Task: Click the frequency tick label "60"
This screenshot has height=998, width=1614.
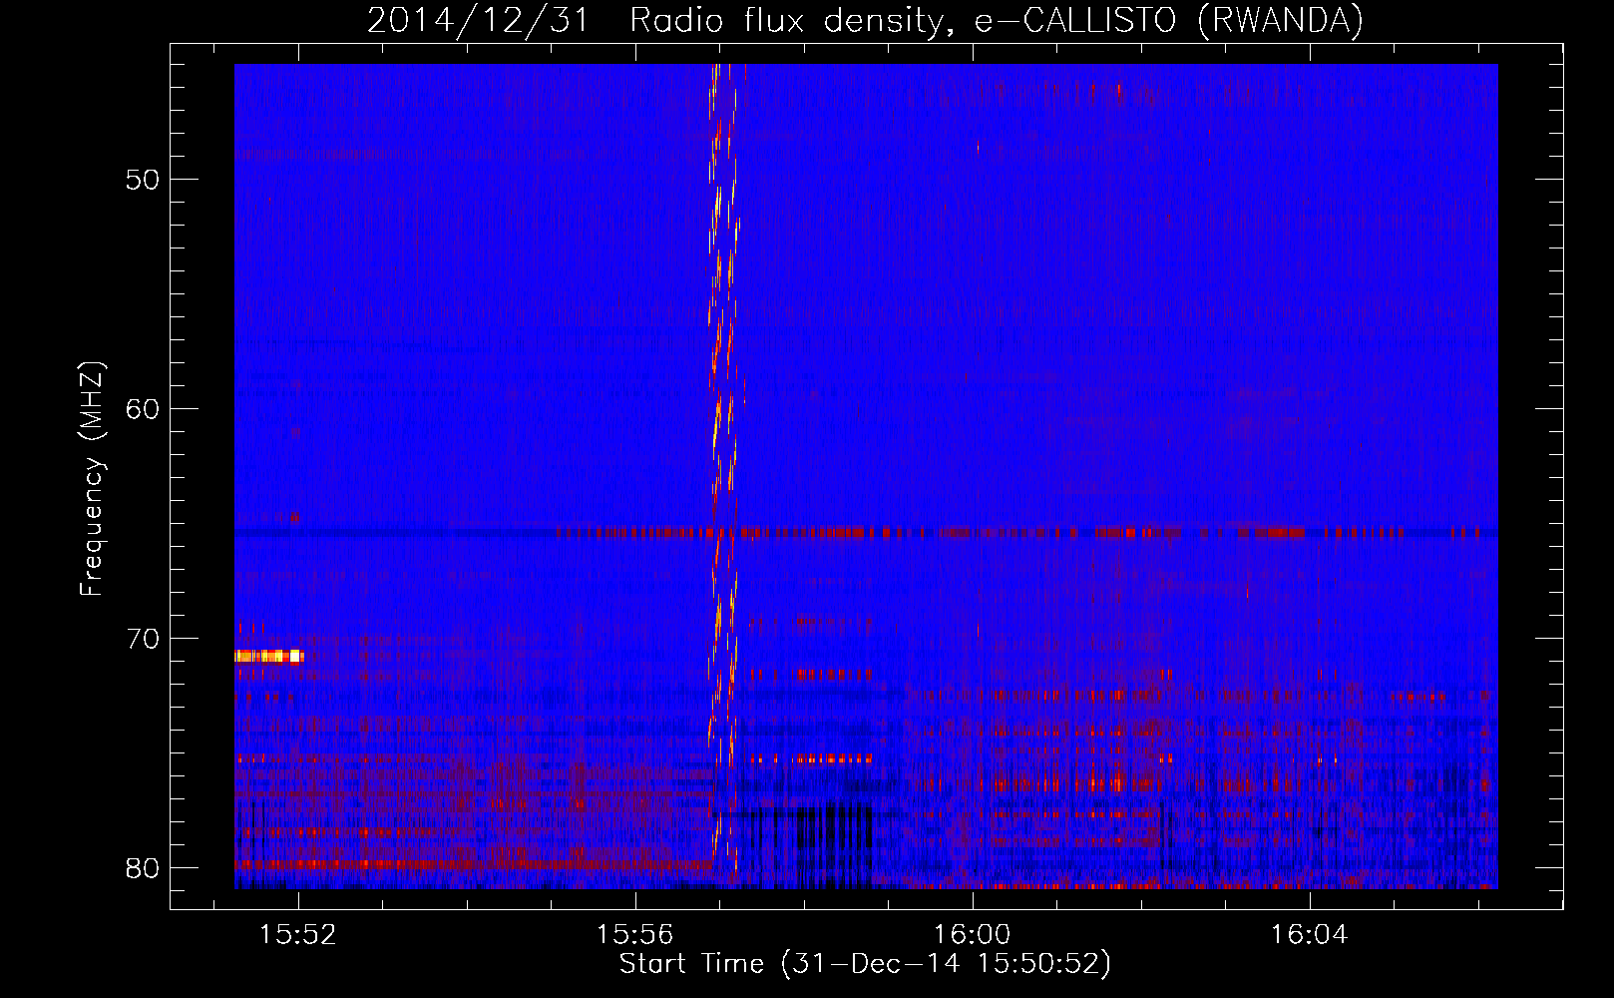Action: [143, 409]
